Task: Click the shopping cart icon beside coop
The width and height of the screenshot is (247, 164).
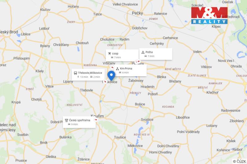Action: click(110, 54)
